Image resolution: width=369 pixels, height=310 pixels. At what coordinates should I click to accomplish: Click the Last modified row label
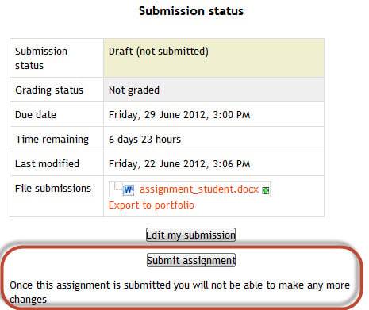(x=47, y=164)
